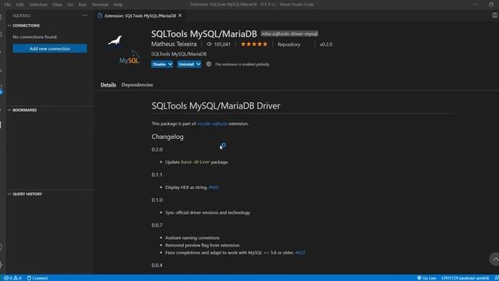Click the install count 105,041

tap(218, 44)
